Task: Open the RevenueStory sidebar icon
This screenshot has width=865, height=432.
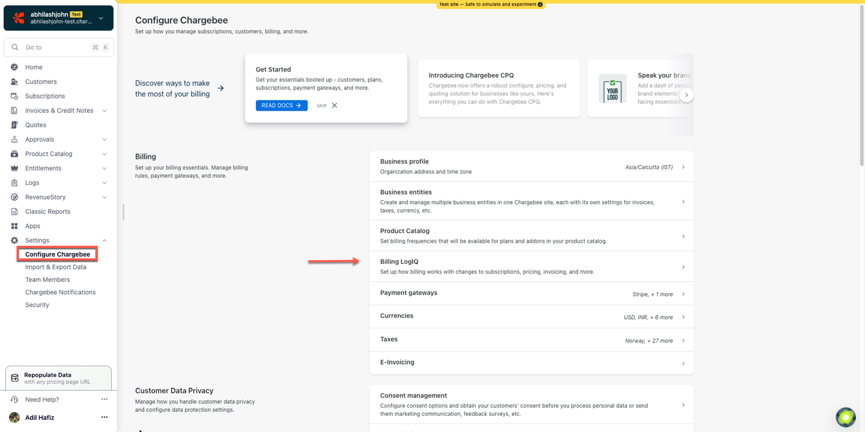Action: point(14,197)
